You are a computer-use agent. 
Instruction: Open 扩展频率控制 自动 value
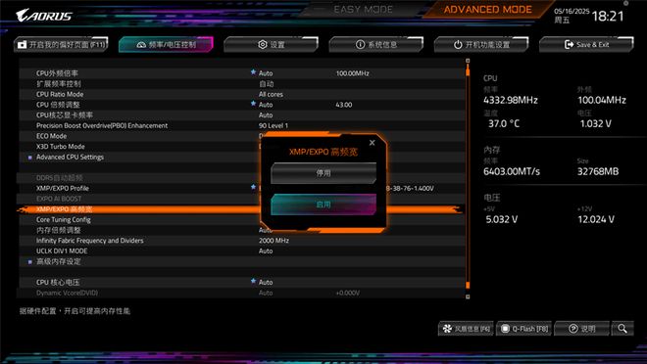tap(266, 83)
